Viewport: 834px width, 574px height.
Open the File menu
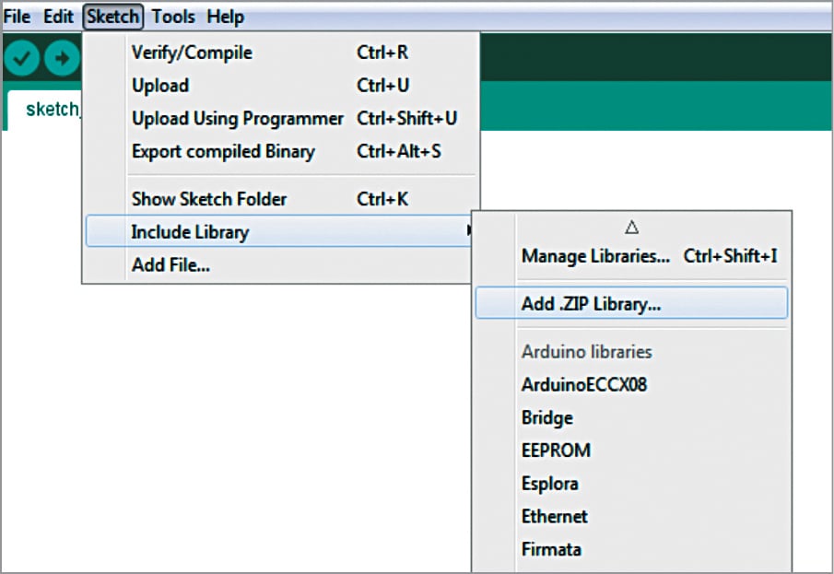tap(18, 17)
